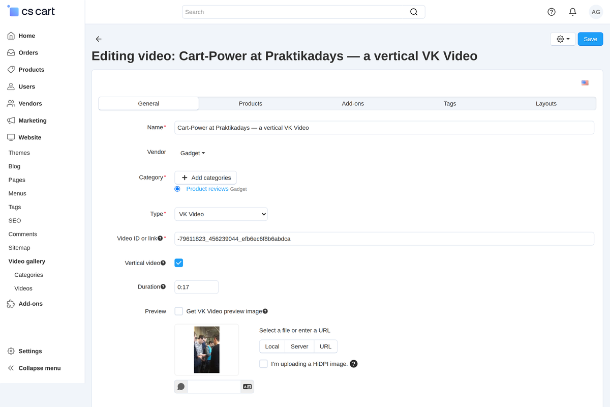Image resolution: width=610 pixels, height=407 pixels.
Task: Click the alt text translate icon
Action: coord(248,387)
